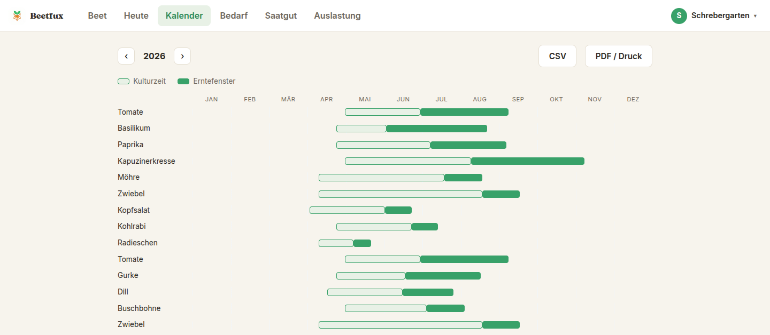
Task: Select the Möhre light culture bar
Action: [382, 178]
